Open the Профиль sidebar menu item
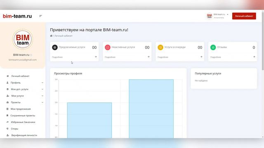The height and width of the screenshot is (148, 264). [x=16, y=83]
